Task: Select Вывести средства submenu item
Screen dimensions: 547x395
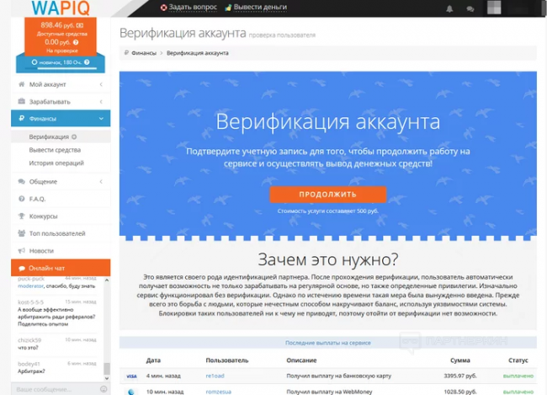Action: coord(55,150)
